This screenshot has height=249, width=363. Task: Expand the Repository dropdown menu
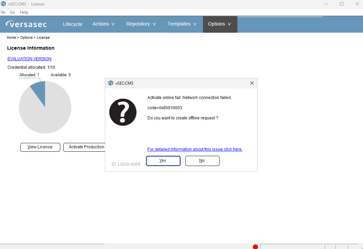pyautogui.click(x=141, y=24)
